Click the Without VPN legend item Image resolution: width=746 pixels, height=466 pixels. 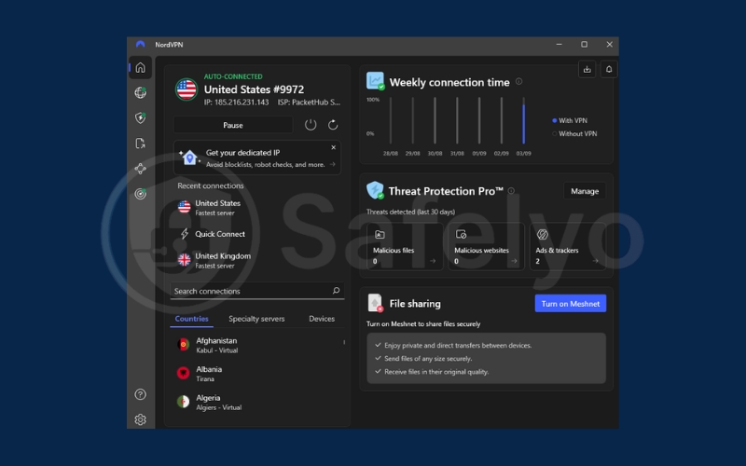coord(574,133)
